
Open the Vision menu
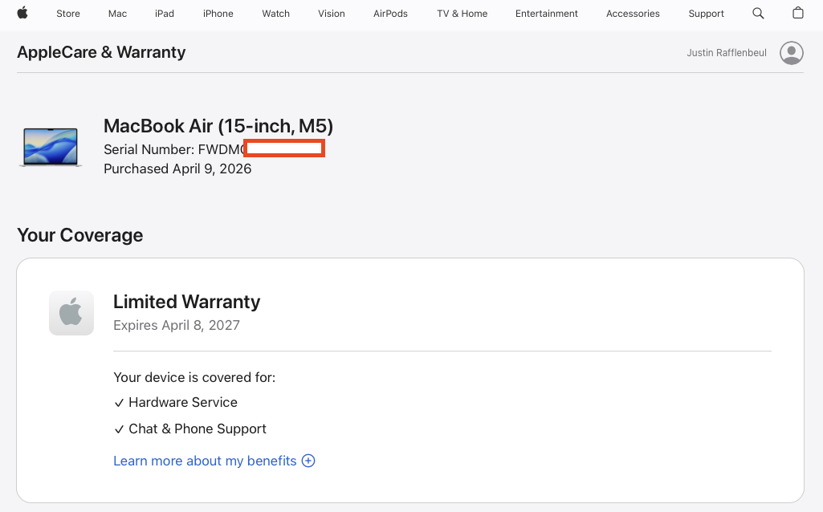click(332, 14)
